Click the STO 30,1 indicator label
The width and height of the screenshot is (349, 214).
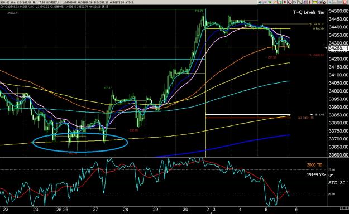click(338, 183)
